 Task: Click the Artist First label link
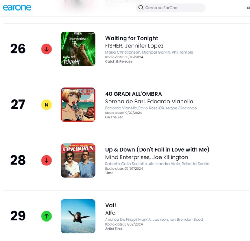(113, 229)
